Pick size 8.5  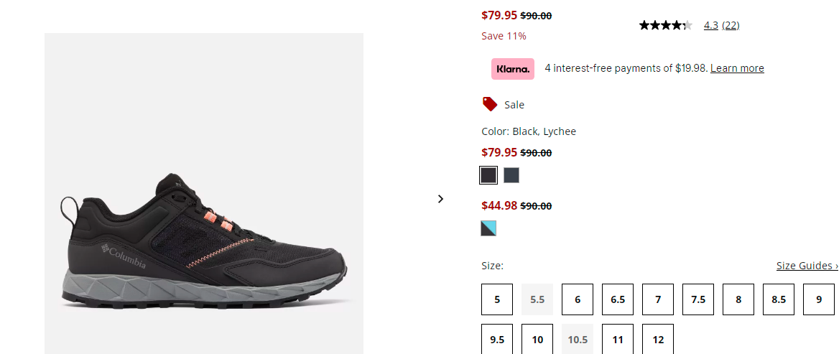(x=779, y=299)
